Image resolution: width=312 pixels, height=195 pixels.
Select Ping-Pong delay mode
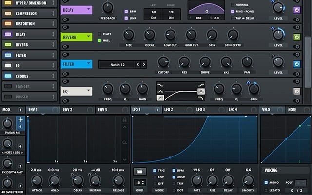(x=233, y=12)
